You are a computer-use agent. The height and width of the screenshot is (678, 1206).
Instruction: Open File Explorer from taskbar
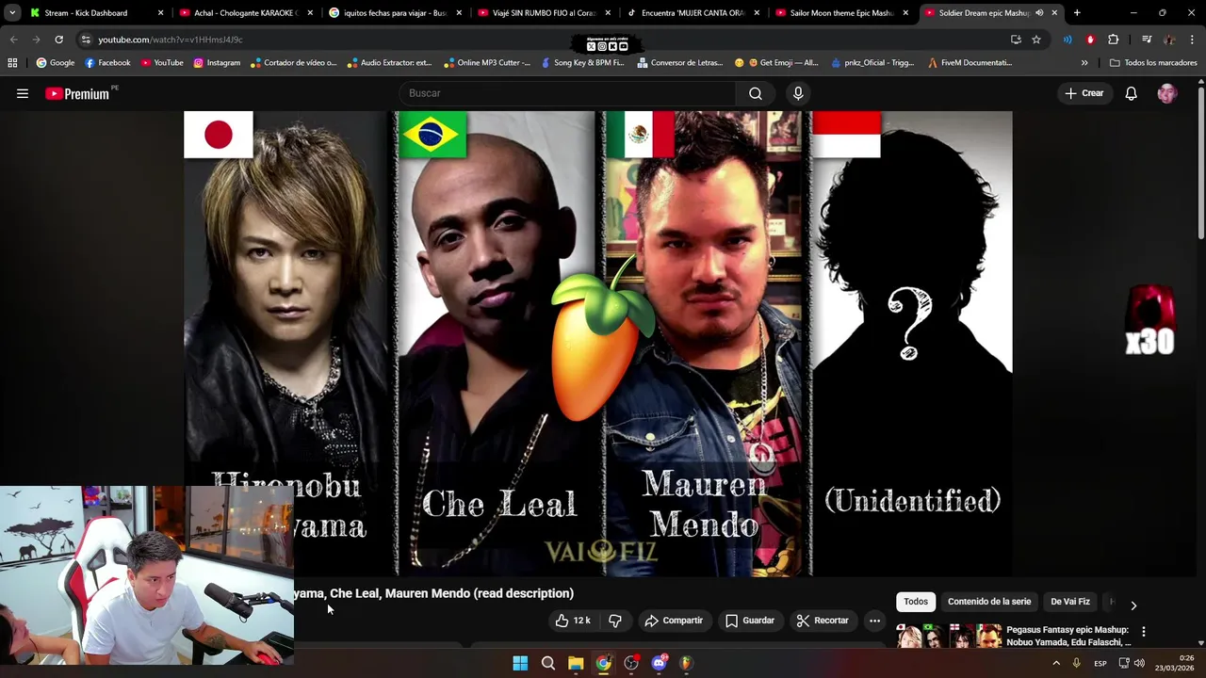(576, 663)
